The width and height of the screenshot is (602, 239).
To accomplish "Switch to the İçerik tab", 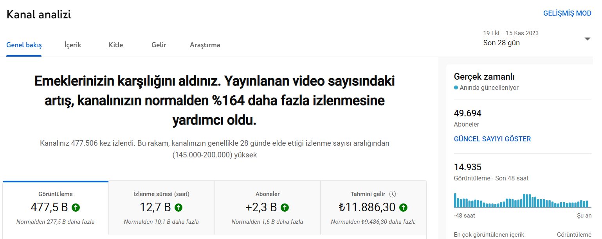I will point(73,45).
